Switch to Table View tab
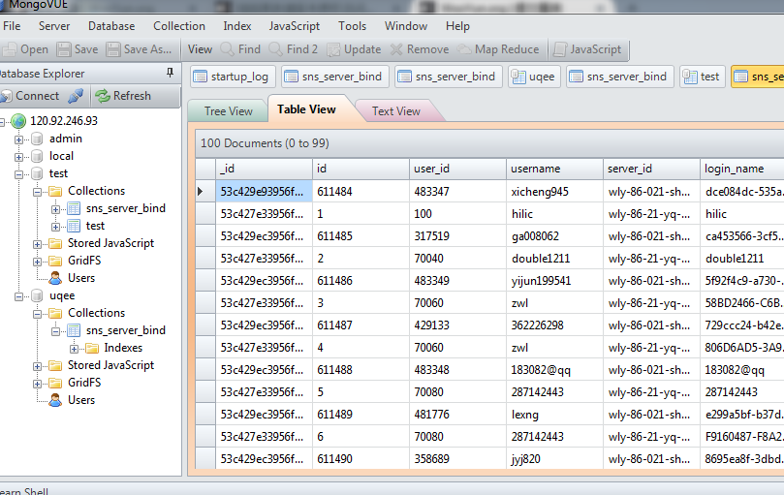 click(x=306, y=109)
